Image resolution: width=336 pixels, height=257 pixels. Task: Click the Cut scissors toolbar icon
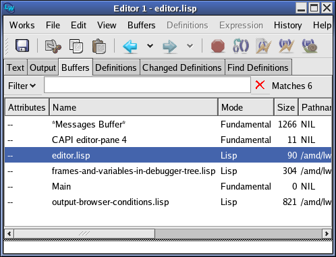(x=53, y=46)
